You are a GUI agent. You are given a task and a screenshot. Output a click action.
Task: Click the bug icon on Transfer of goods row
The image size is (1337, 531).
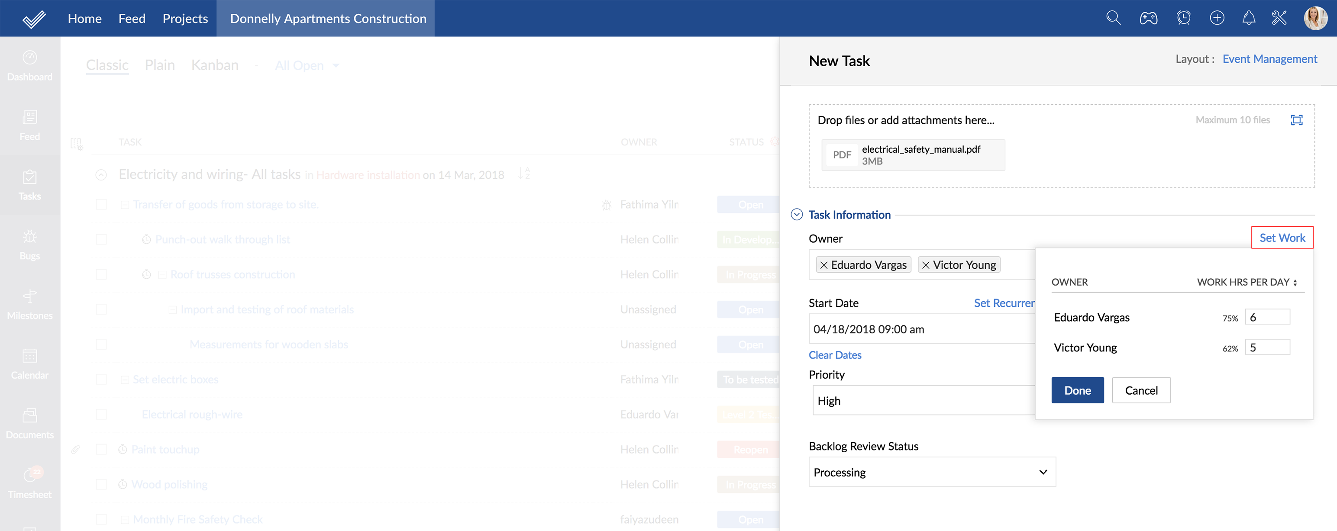click(606, 205)
